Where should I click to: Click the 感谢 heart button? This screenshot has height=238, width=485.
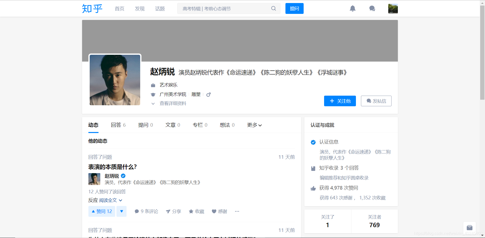(220, 211)
